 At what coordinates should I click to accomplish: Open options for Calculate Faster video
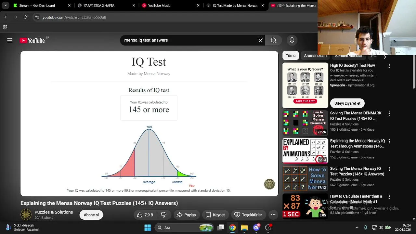(389, 197)
